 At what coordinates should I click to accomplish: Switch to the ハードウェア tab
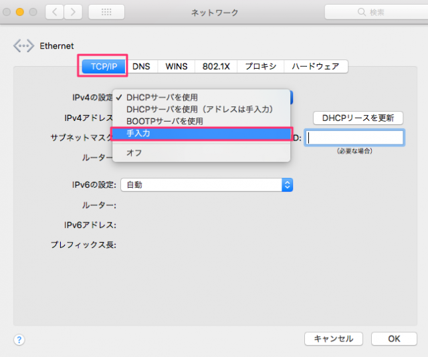coord(316,66)
